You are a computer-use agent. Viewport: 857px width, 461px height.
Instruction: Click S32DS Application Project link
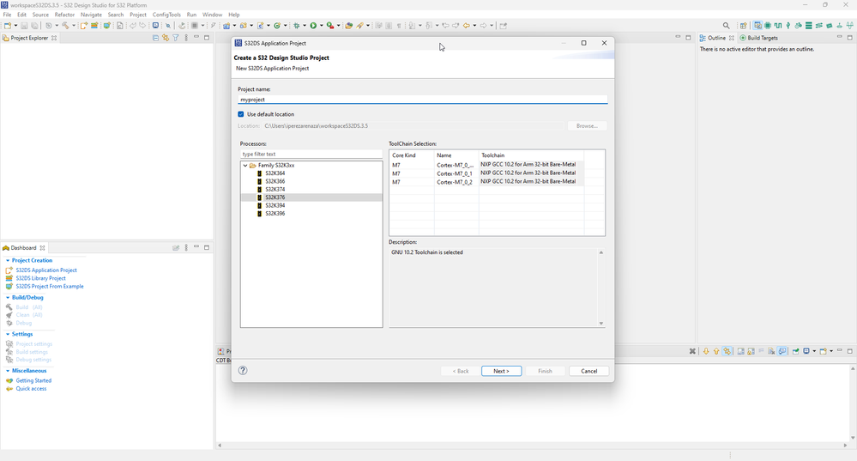click(x=46, y=270)
